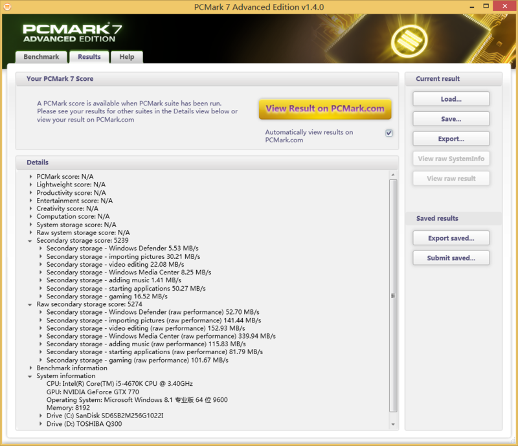Image resolution: width=518 pixels, height=446 pixels.
Task: Expand gaming 16.52 MB/s row
Action: [41, 296]
